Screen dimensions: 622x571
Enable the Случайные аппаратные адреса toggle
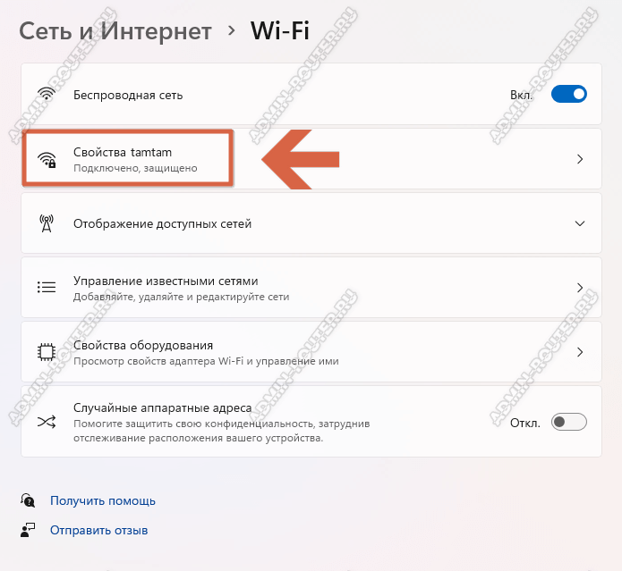pyautogui.click(x=569, y=422)
